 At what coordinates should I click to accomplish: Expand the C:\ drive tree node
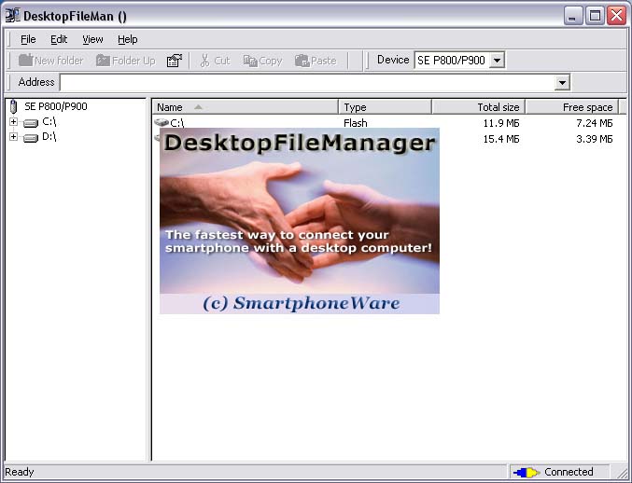[13, 121]
